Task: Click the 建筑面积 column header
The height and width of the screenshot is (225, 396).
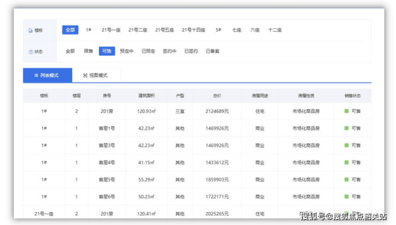Action: [x=146, y=96]
